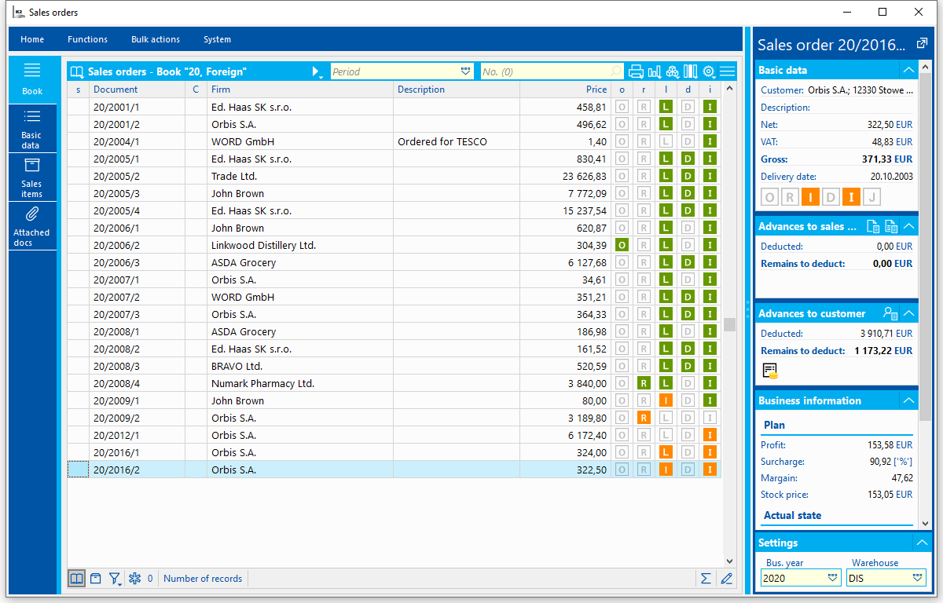
Task: Select document 20/2016/2 row
Action: 394,470
